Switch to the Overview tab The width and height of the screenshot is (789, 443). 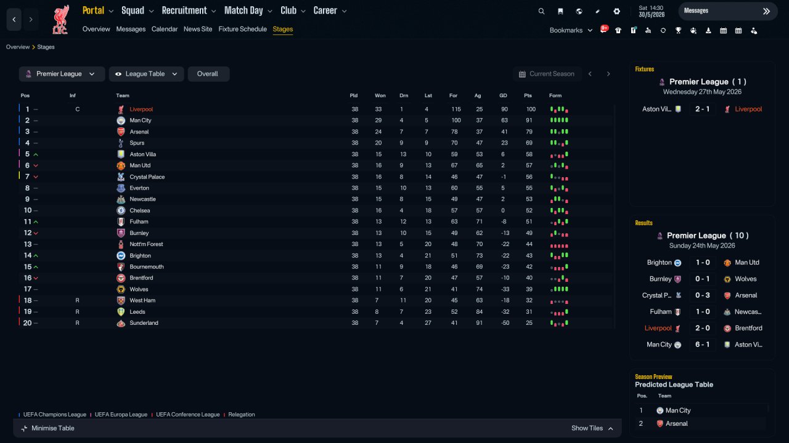point(96,29)
